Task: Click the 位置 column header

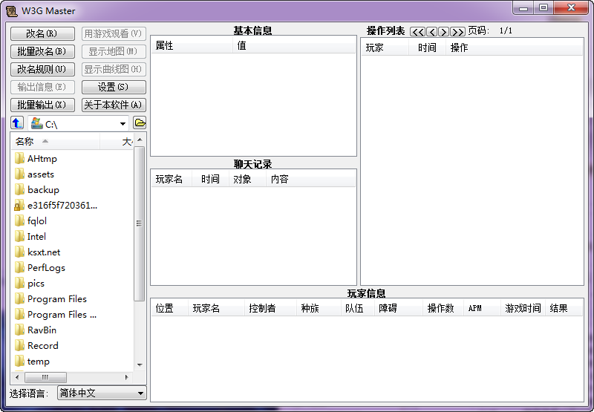Action: 169,308
